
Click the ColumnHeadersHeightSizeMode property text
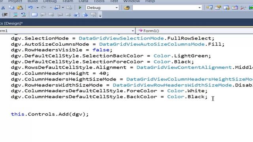[70, 79]
